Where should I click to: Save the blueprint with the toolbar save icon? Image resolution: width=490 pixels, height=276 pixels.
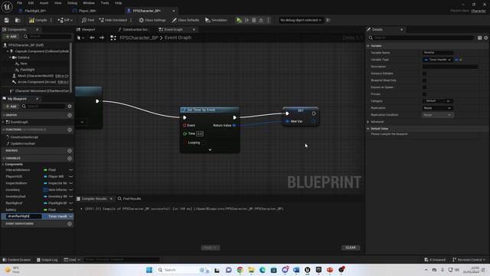click(7, 20)
